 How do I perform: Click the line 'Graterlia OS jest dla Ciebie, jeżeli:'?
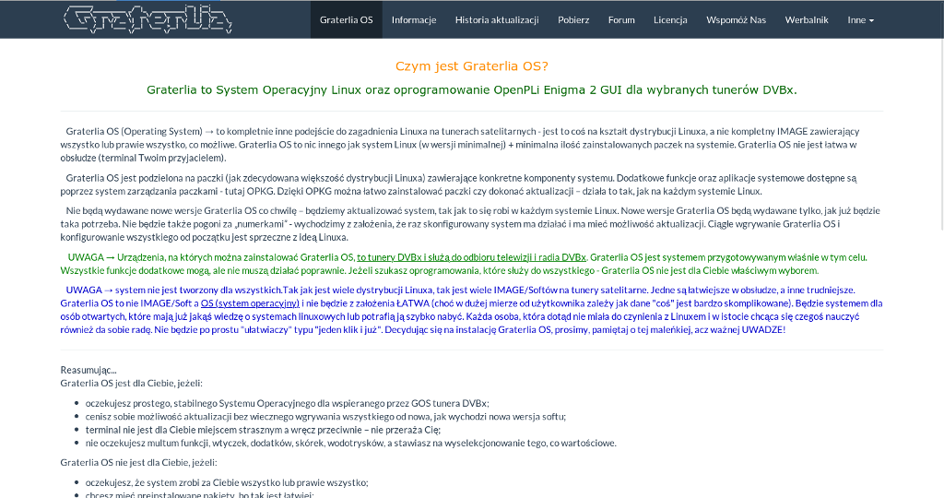click(x=131, y=383)
